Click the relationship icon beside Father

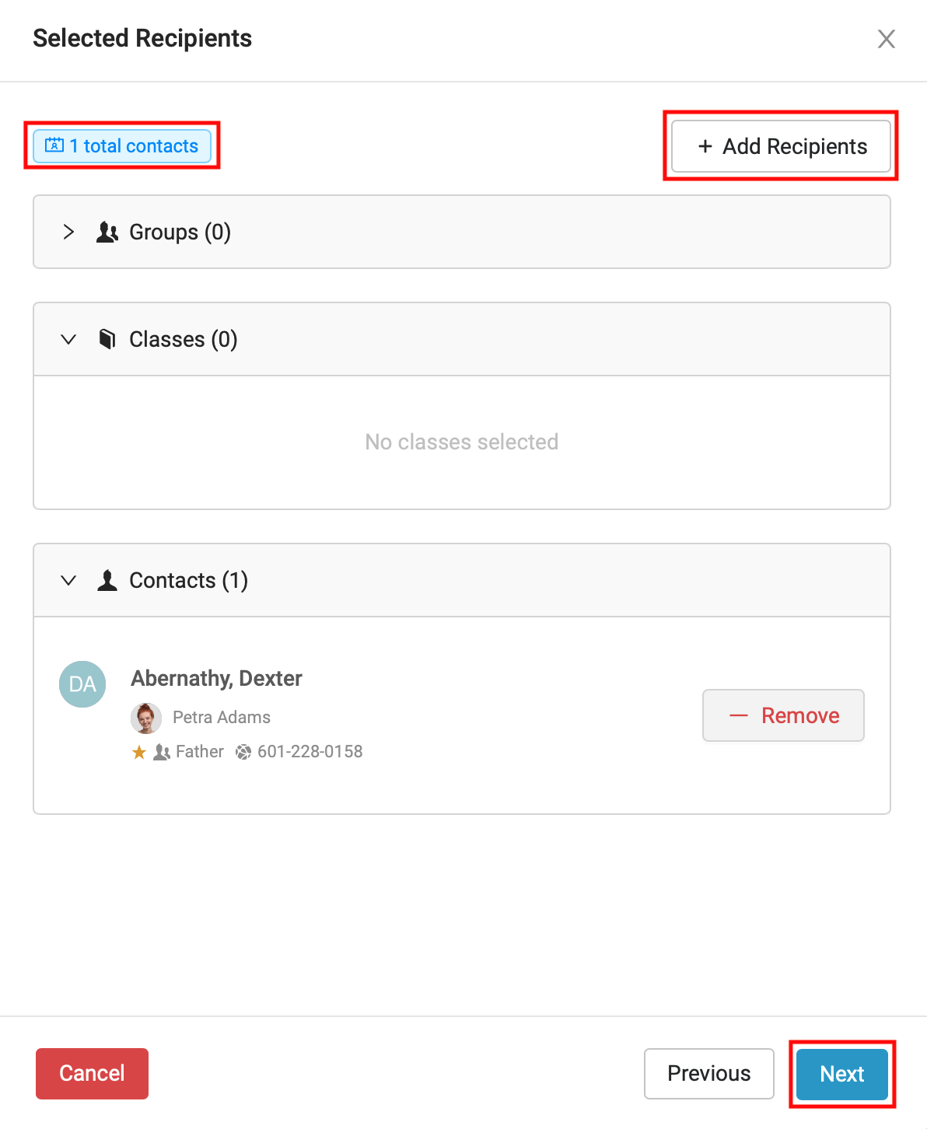pos(162,752)
